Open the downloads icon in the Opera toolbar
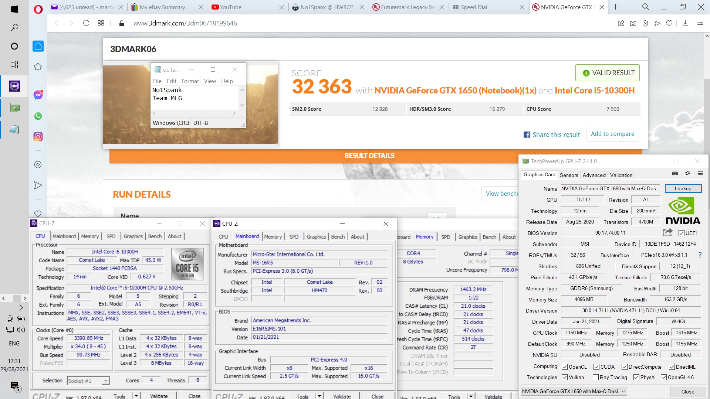Image resolution: width=710 pixels, height=399 pixels. point(685,23)
